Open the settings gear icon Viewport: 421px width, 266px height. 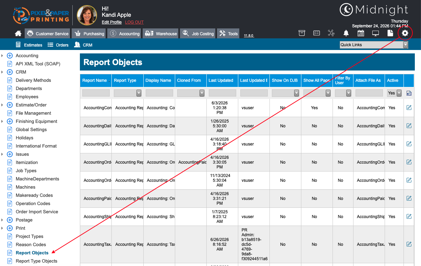(405, 33)
